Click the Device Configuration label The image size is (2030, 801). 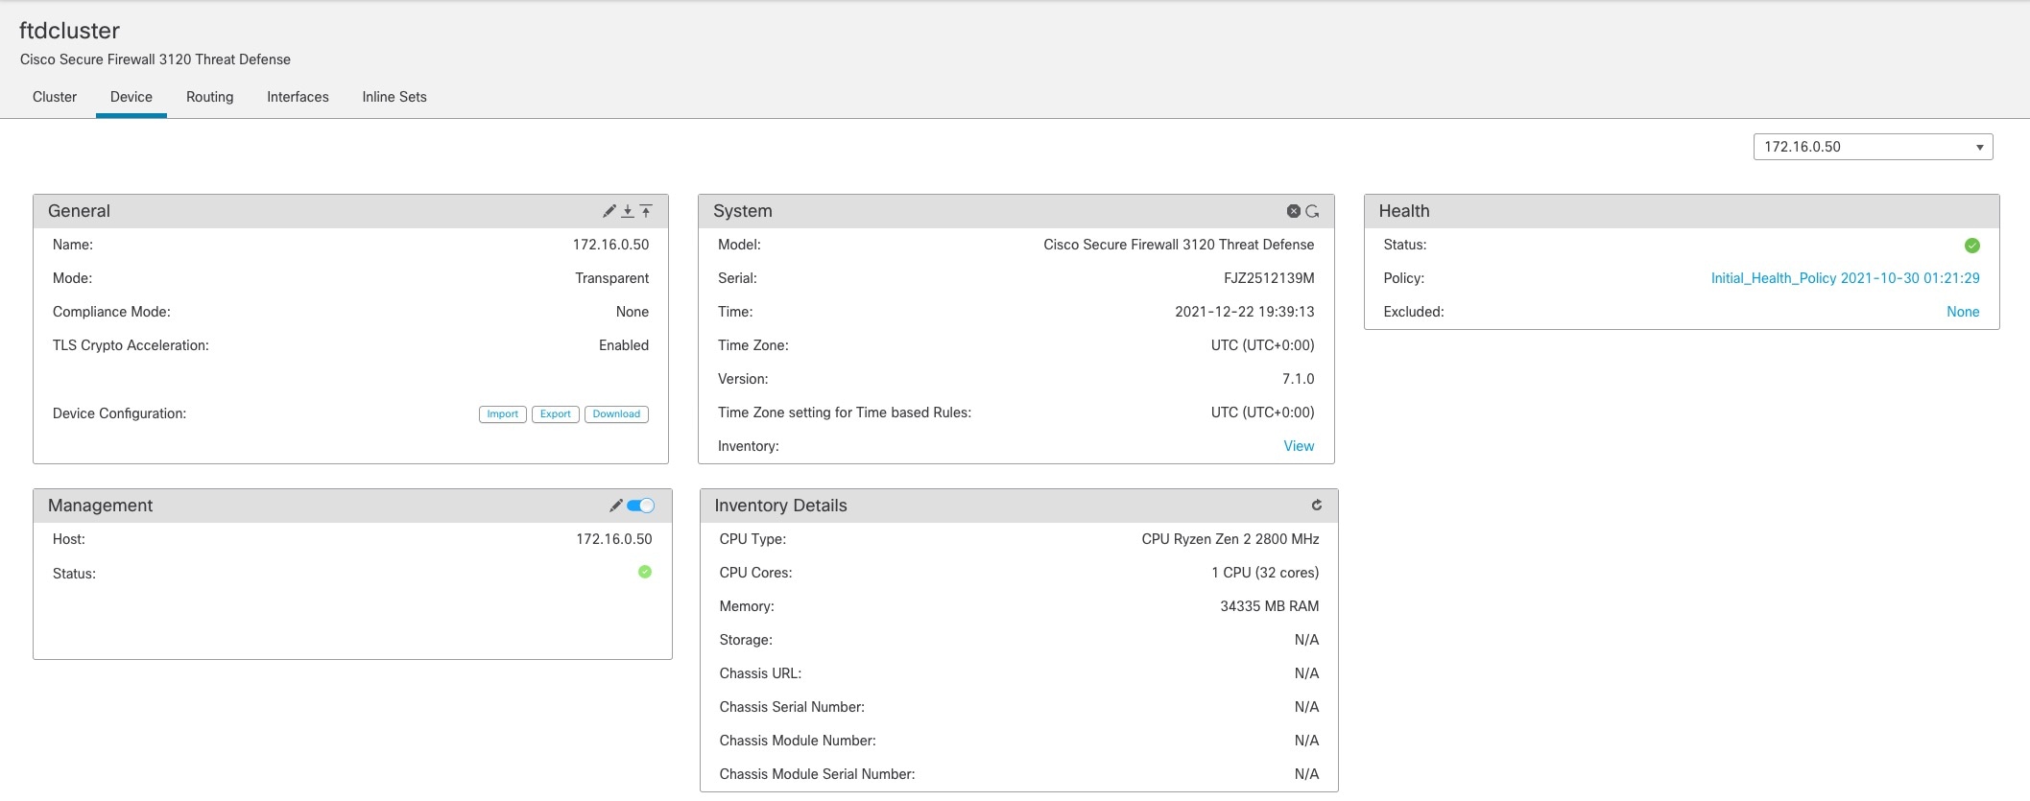[x=119, y=413]
